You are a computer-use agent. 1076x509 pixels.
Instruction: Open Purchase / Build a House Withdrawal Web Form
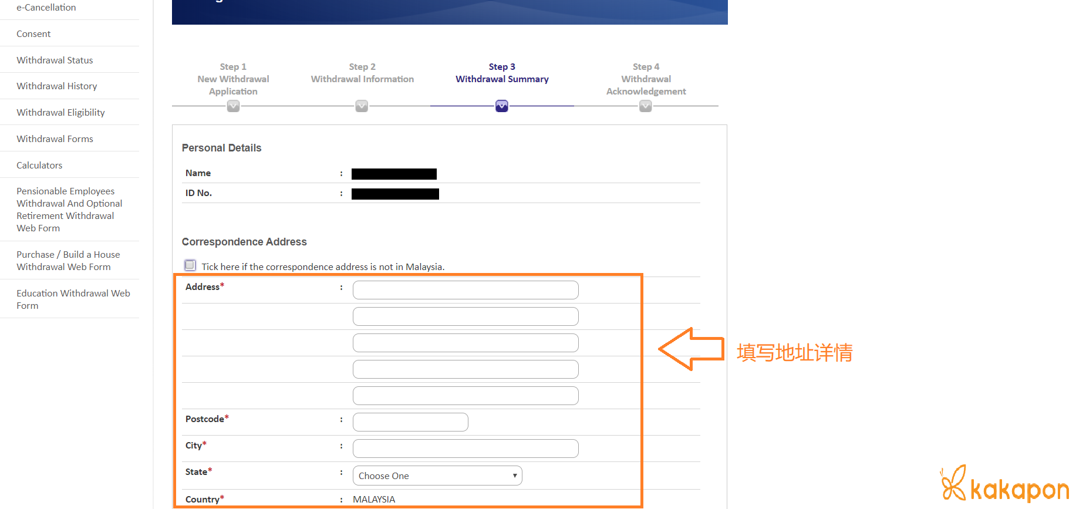tap(68, 261)
